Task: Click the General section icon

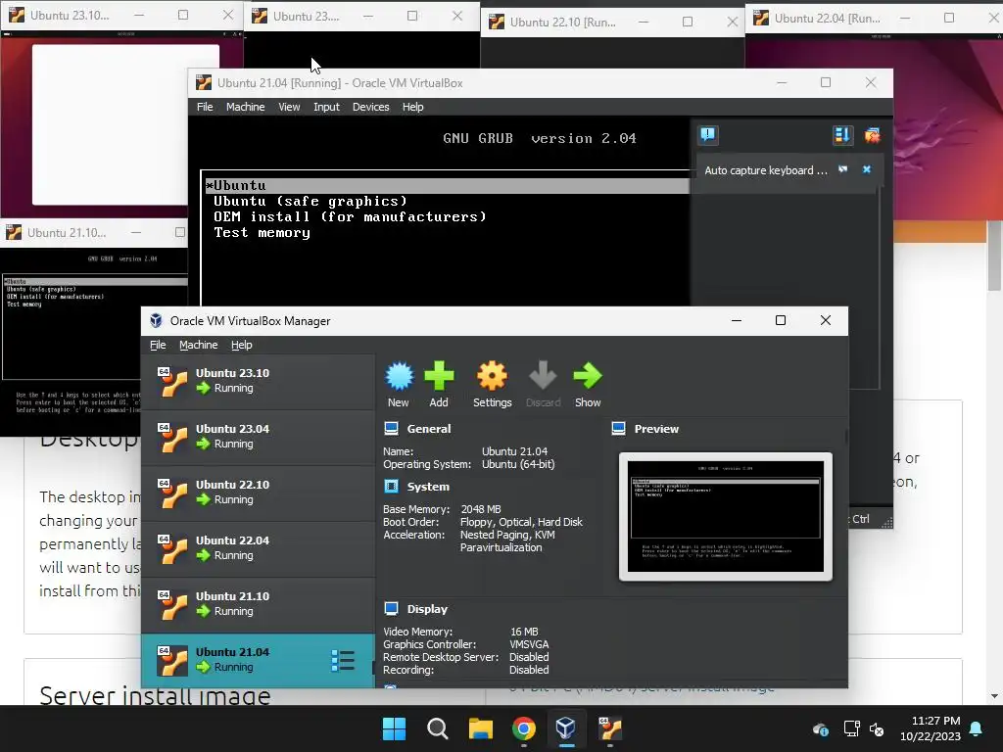Action: [392, 429]
